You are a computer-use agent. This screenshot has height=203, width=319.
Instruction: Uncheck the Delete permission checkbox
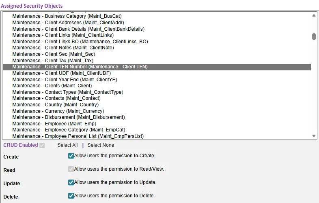71,196
